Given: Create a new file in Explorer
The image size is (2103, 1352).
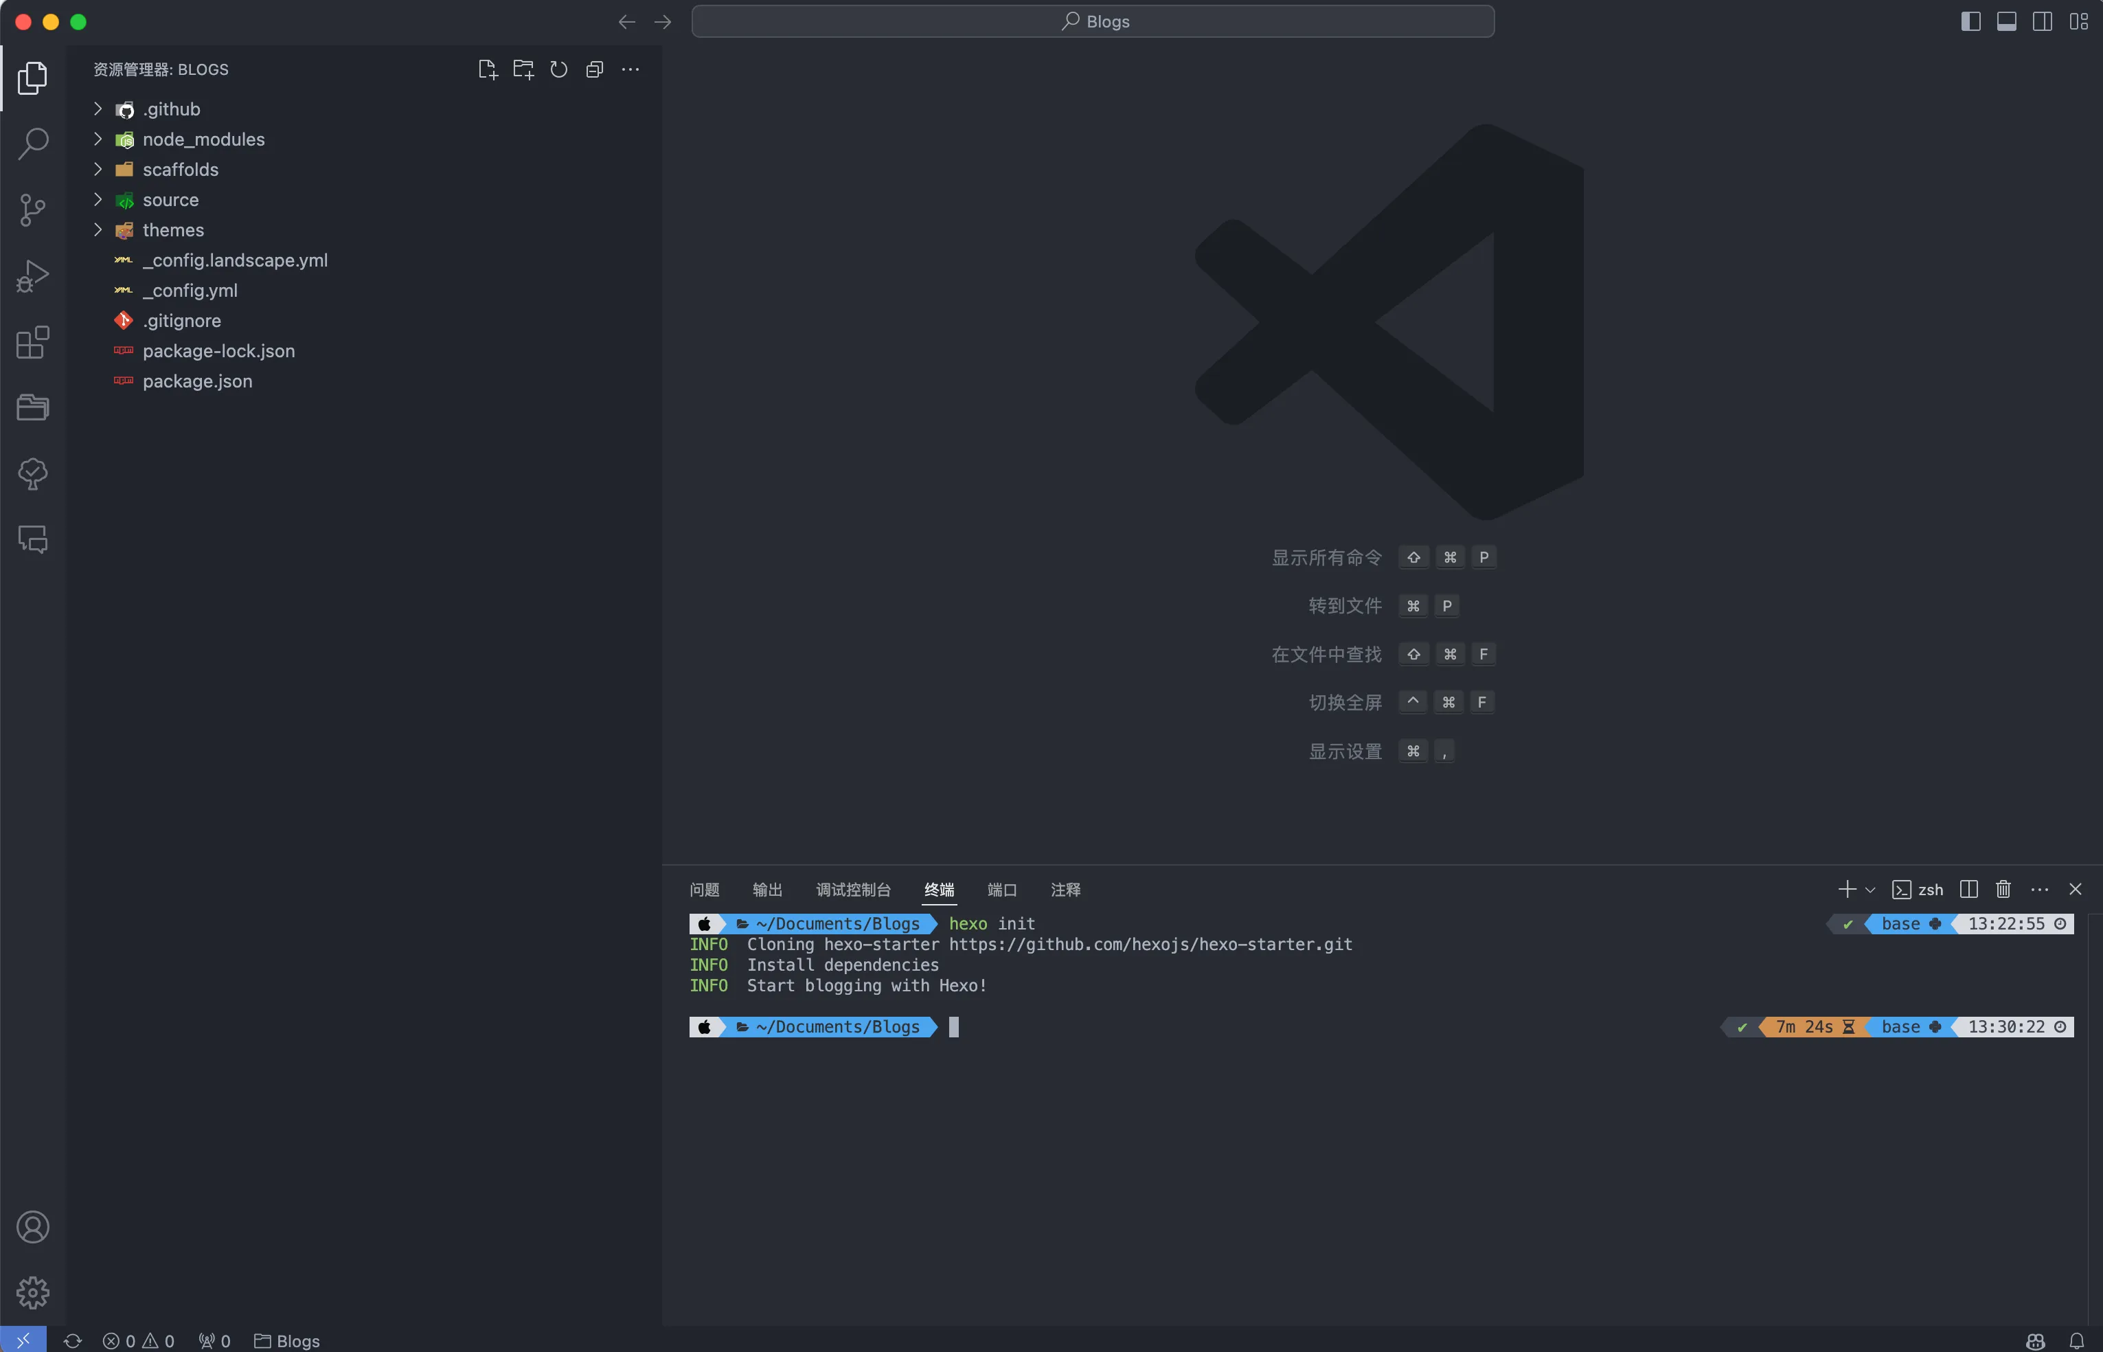Looking at the screenshot, I should tap(488, 69).
